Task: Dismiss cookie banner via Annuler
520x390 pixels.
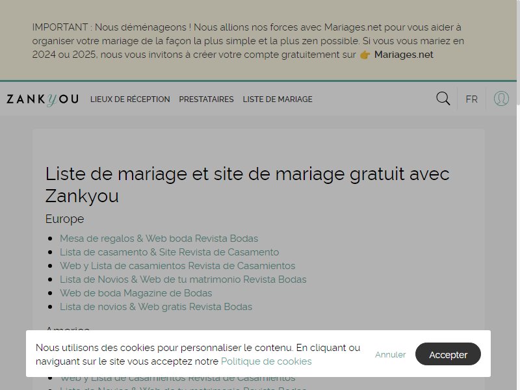Action: pyautogui.click(x=391, y=354)
